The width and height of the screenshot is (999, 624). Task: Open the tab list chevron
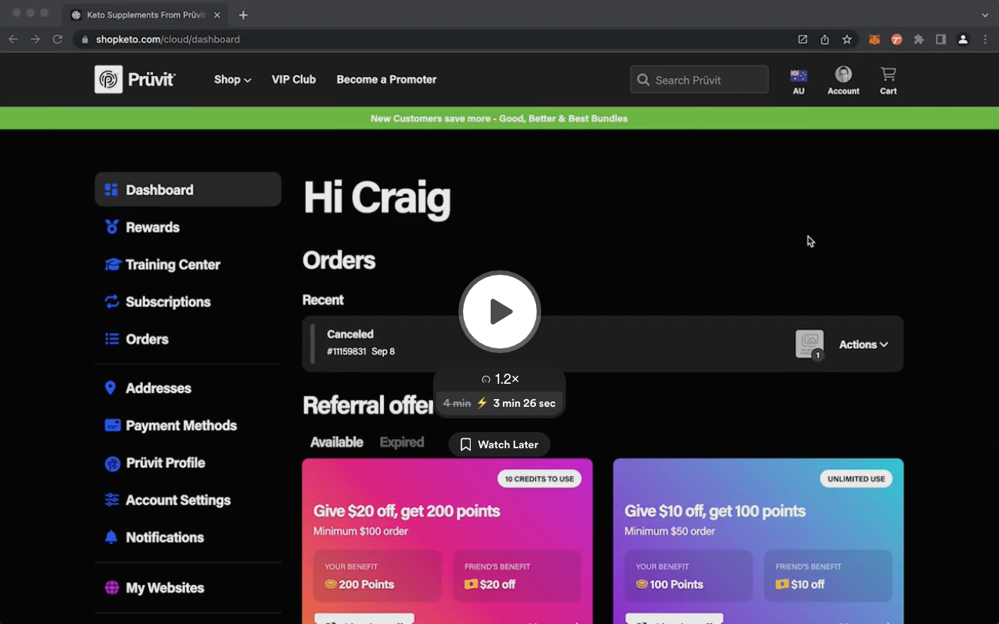985,15
